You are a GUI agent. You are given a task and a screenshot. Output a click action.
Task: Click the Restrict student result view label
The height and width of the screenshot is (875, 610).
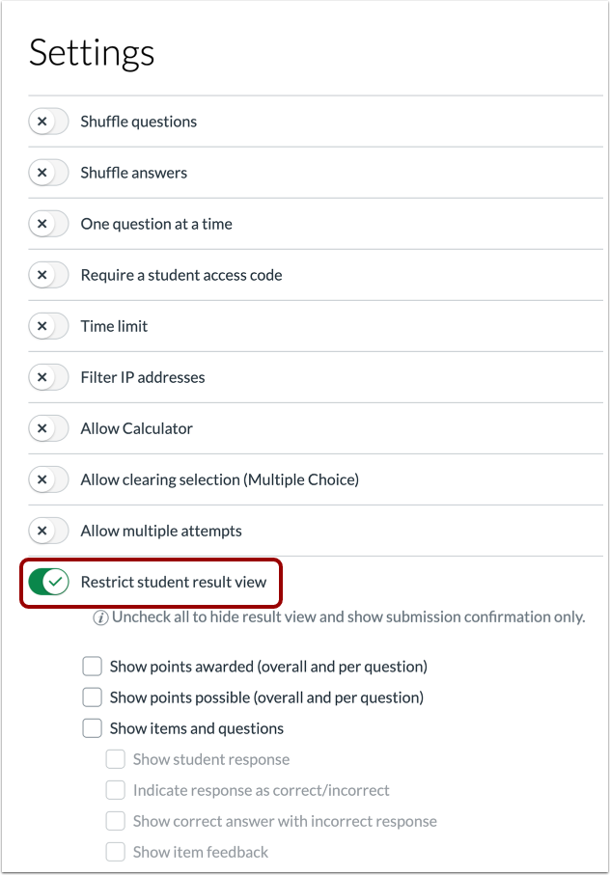(x=174, y=582)
